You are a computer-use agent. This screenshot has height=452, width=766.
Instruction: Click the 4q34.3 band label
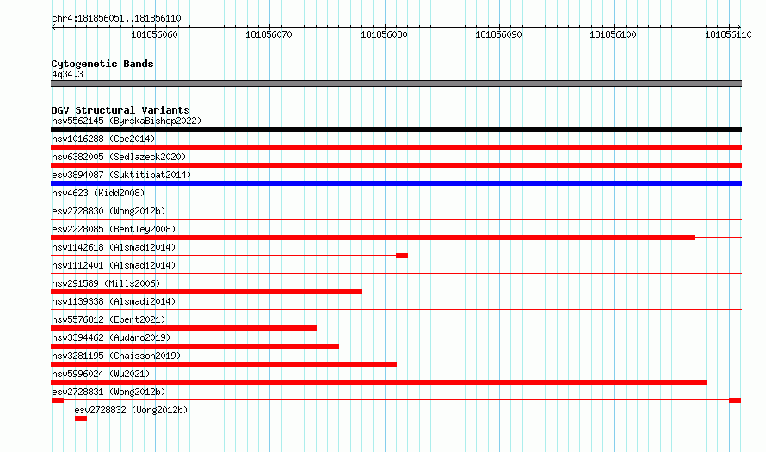click(x=67, y=74)
